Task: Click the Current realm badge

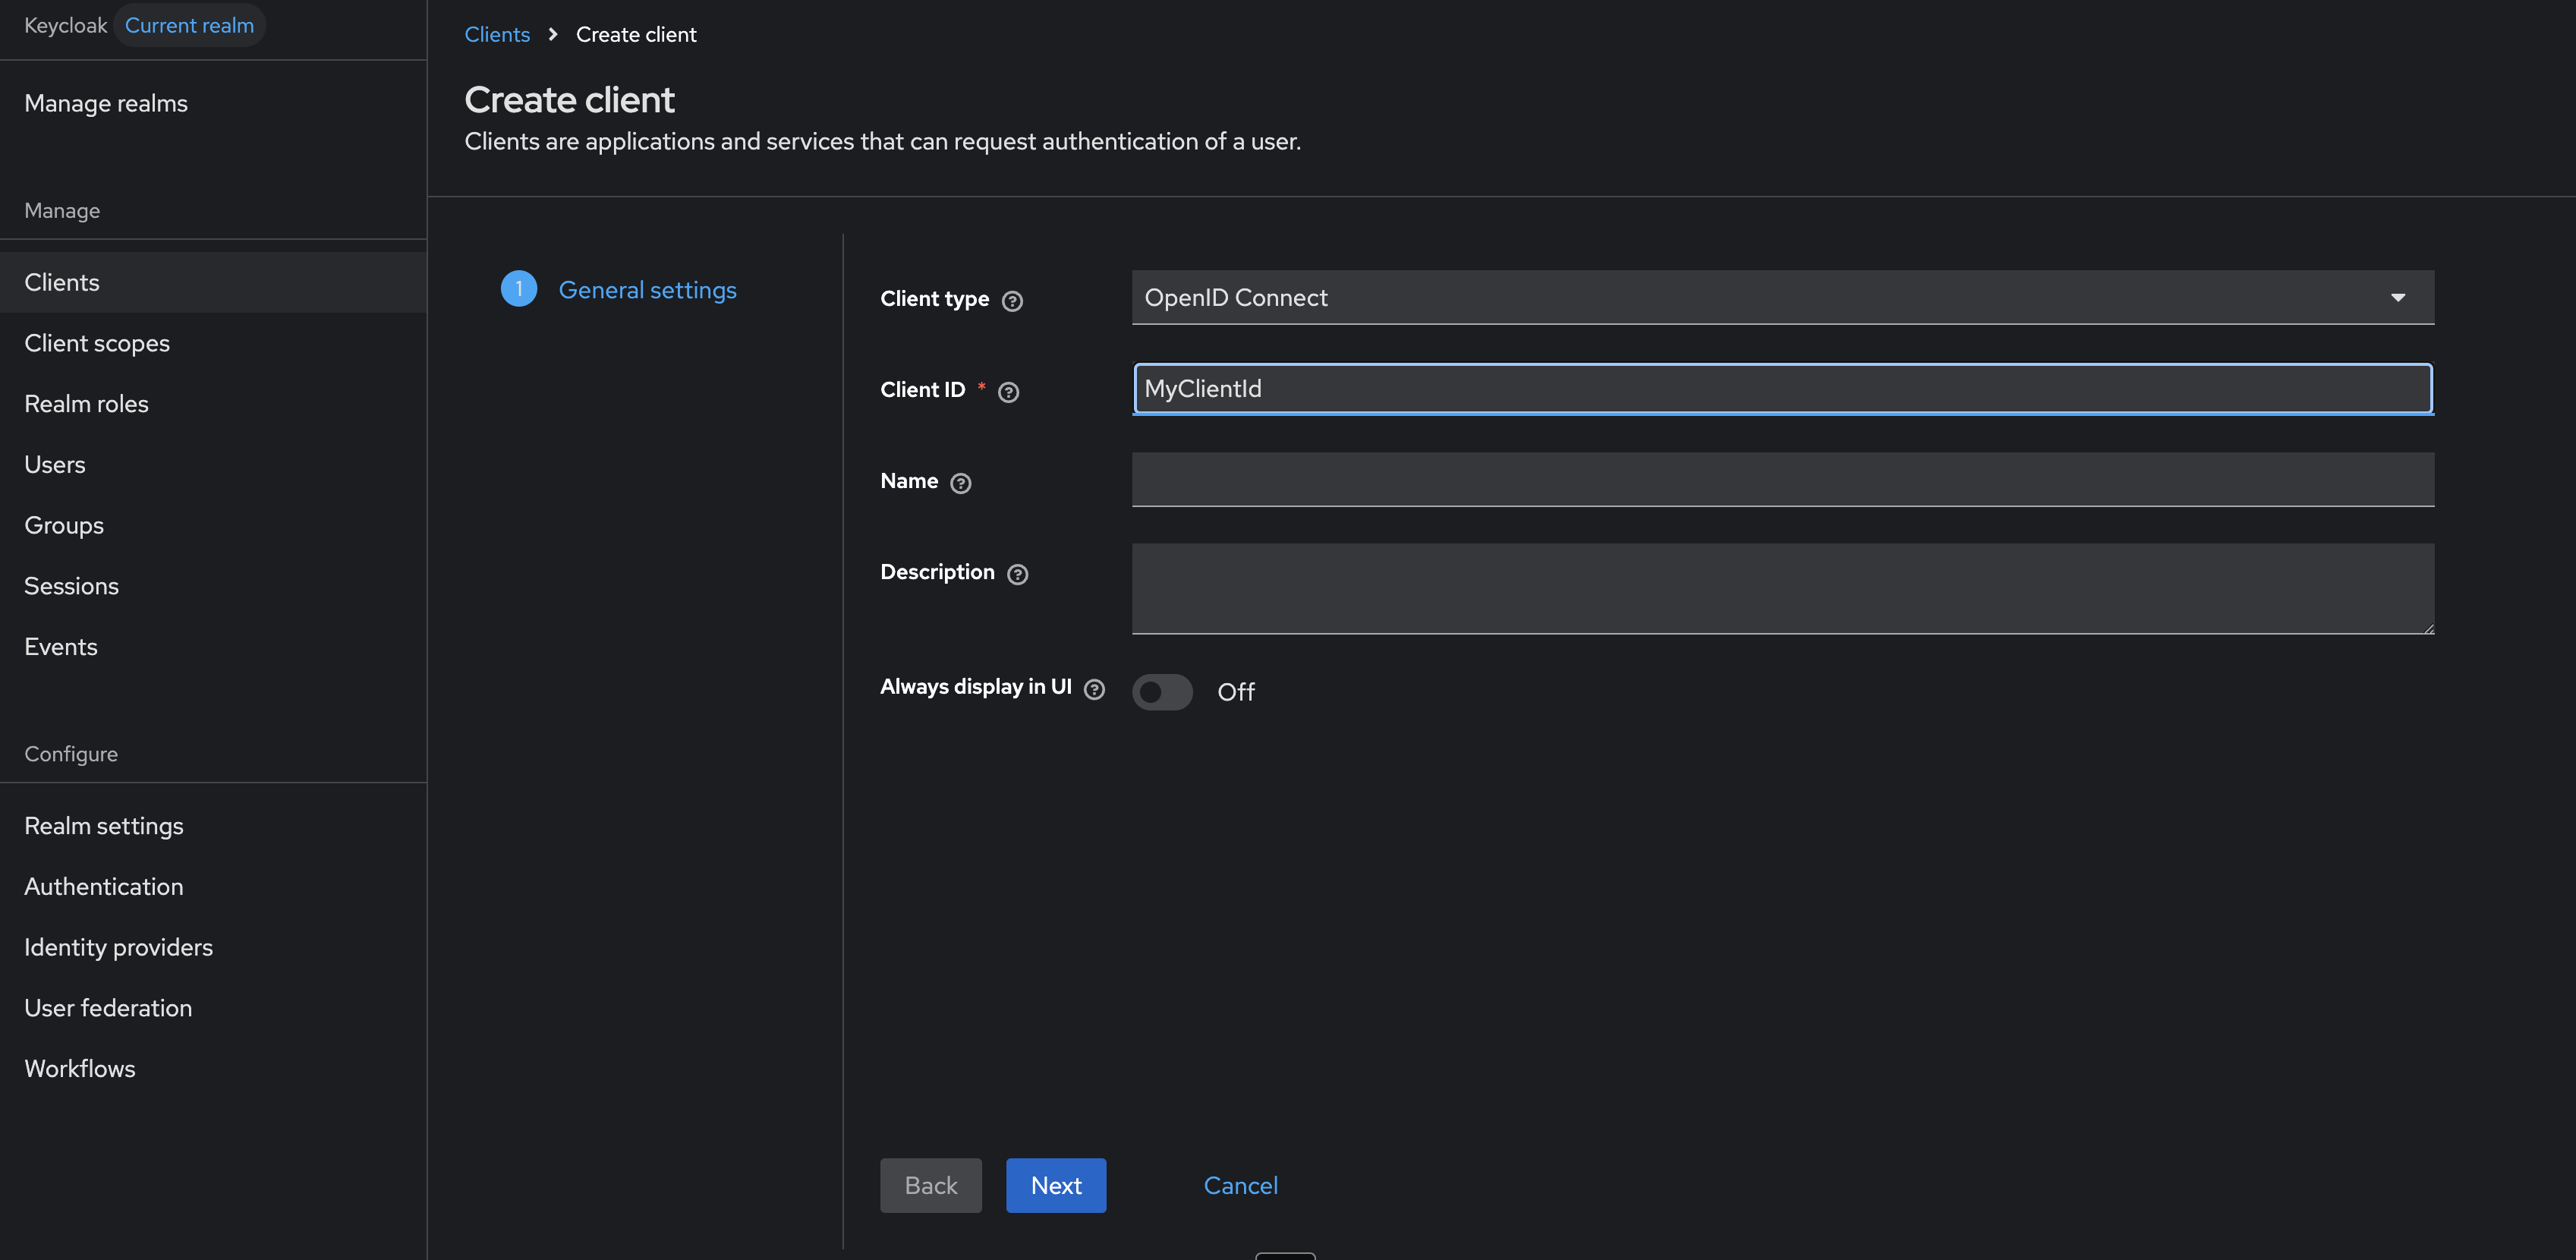Action: [x=189, y=25]
